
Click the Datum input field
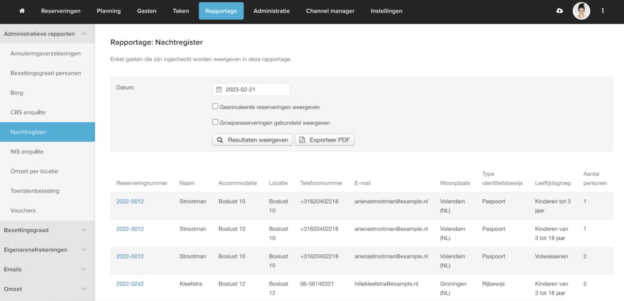tap(255, 90)
